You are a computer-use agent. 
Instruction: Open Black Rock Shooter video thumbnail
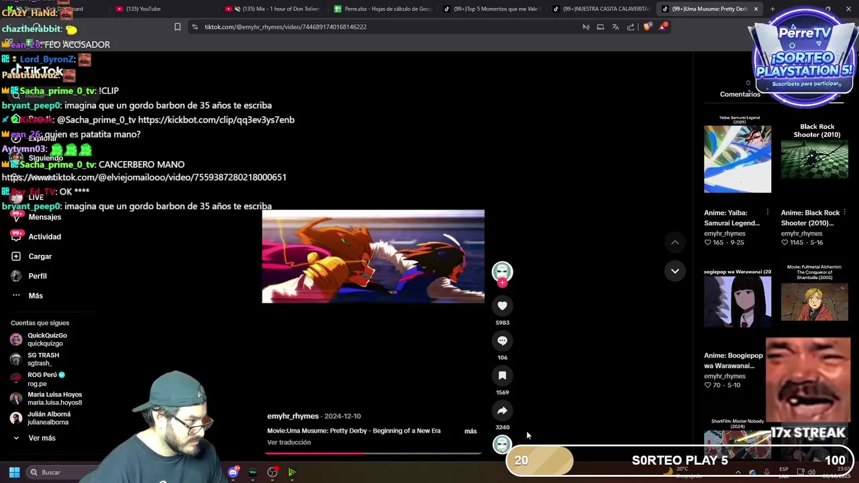pos(815,154)
